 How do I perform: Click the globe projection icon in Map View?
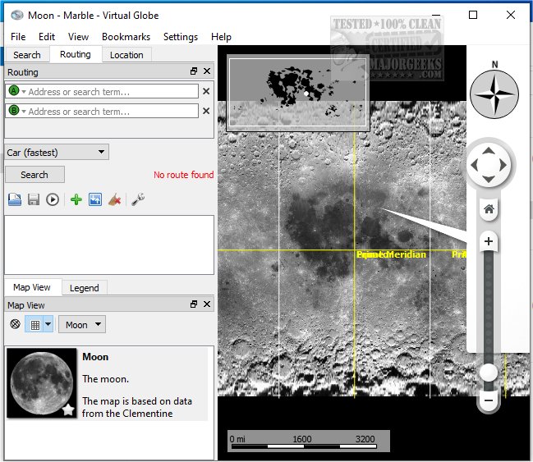pos(15,324)
